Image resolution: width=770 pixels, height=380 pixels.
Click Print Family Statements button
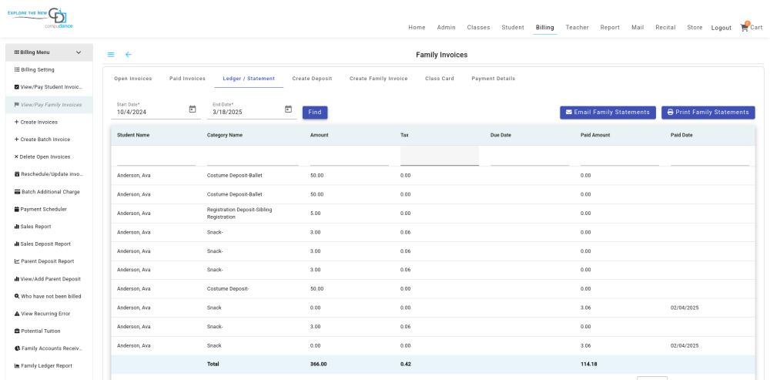[708, 112]
